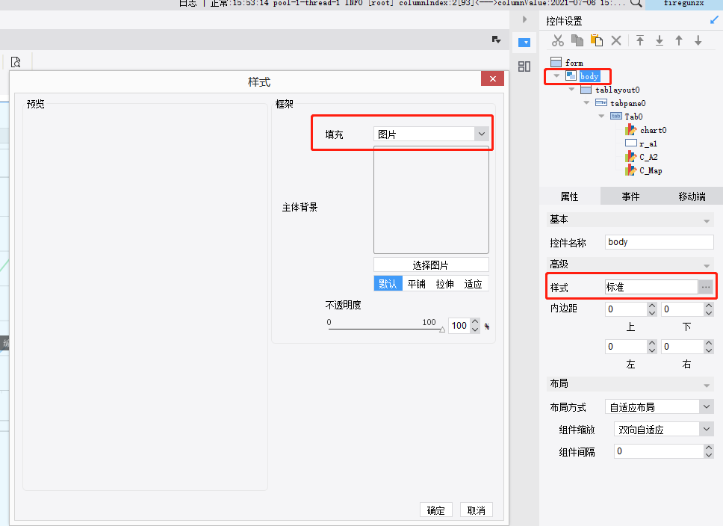Open the widget settings panel blue icon
Image resolution: width=723 pixels, height=526 pixels.
pyautogui.click(x=524, y=43)
